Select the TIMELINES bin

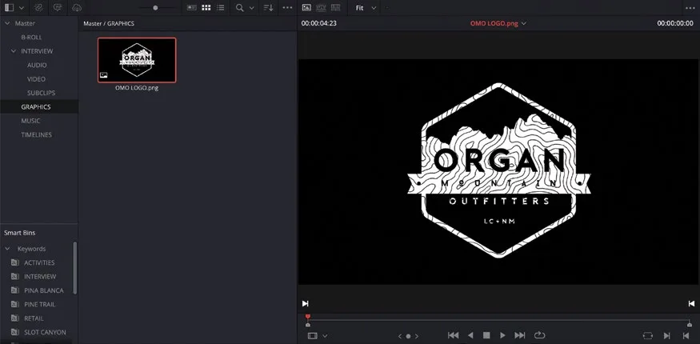36,134
